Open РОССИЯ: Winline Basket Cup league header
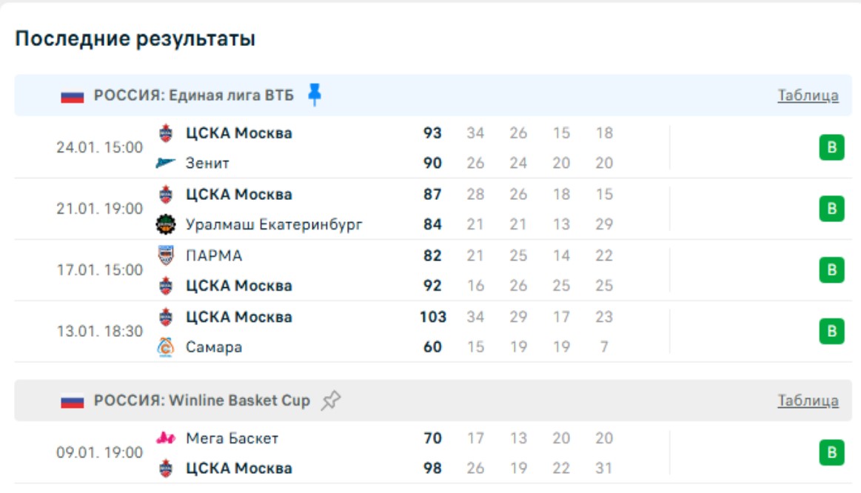861x493 pixels. (x=201, y=401)
